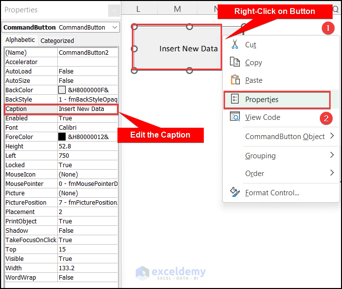Viewport: 342px width, 289px height.
Task: Click the Format Control paint icon
Action: (x=235, y=192)
